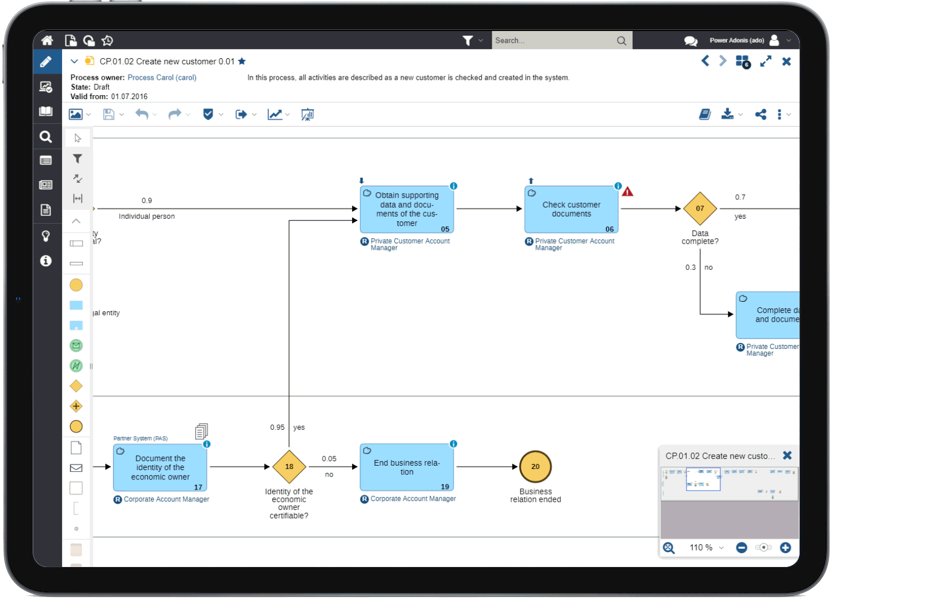The height and width of the screenshot is (598, 941).
Task: Toggle the navigator view switch
Action: pos(763,548)
